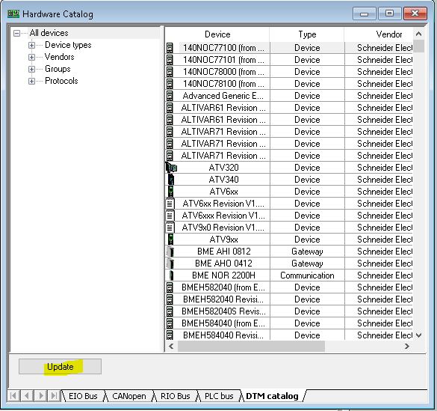Select Vendors in the tree
The image size is (437, 411).
click(59, 57)
